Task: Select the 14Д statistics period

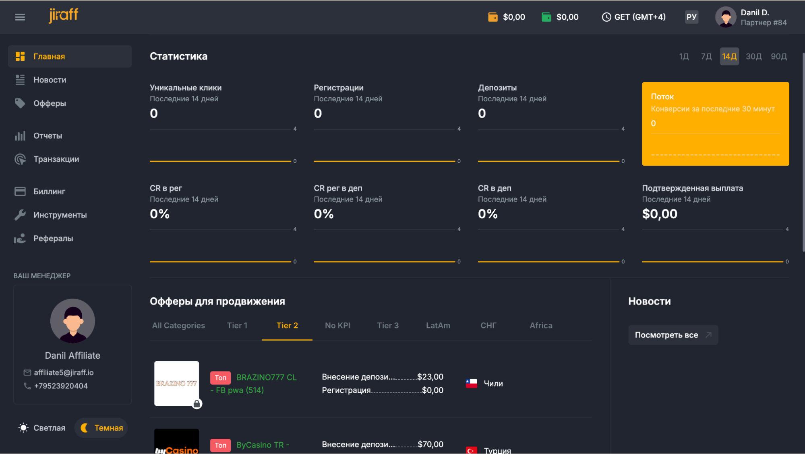Action: 729,56
